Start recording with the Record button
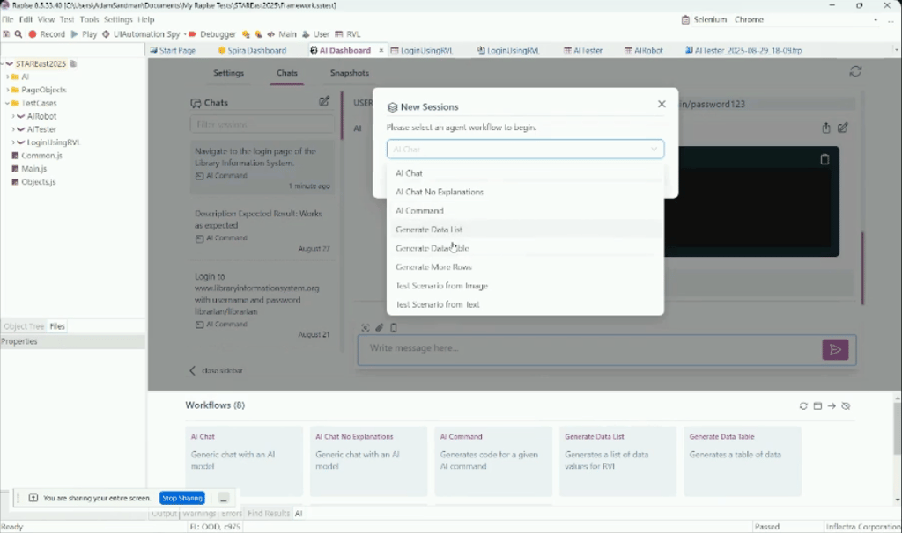Image resolution: width=902 pixels, height=533 pixels. [x=47, y=34]
